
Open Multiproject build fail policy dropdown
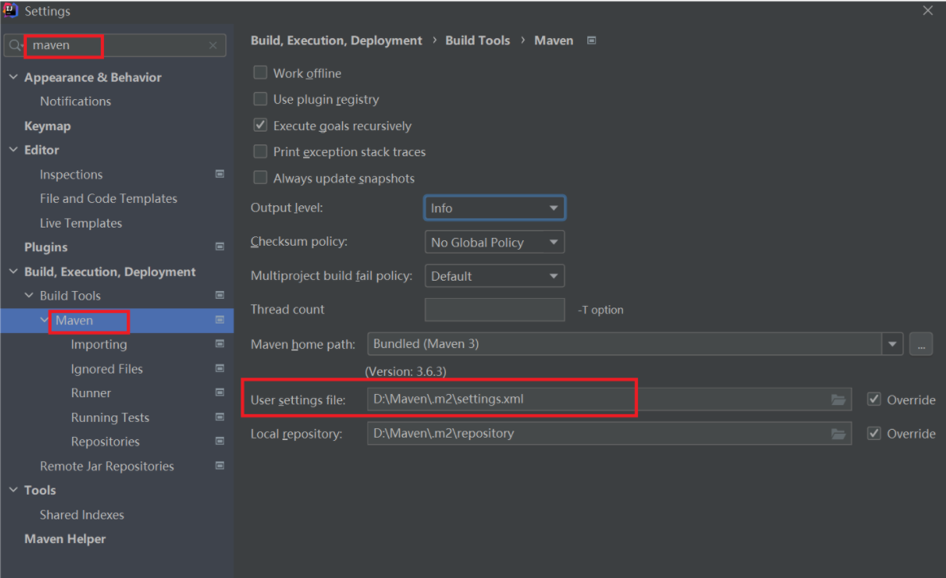click(x=494, y=276)
